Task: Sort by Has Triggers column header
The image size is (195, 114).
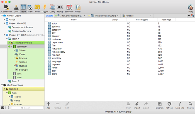Action: click(x=142, y=20)
